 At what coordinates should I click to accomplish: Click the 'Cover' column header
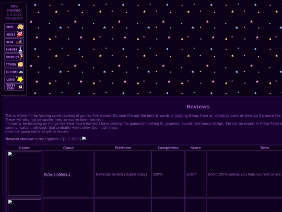tap(25, 148)
